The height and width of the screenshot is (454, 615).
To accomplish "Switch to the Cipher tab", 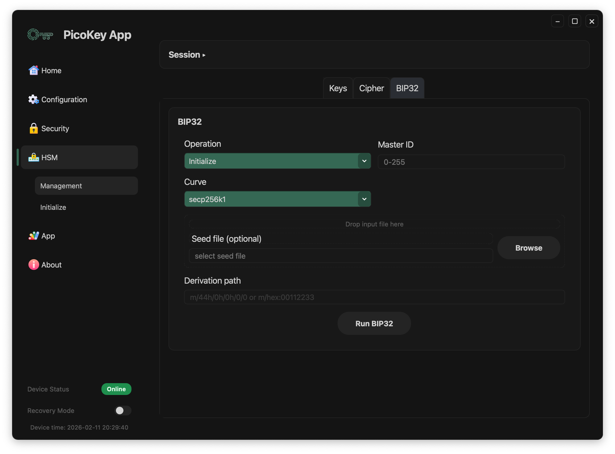I will tap(371, 88).
